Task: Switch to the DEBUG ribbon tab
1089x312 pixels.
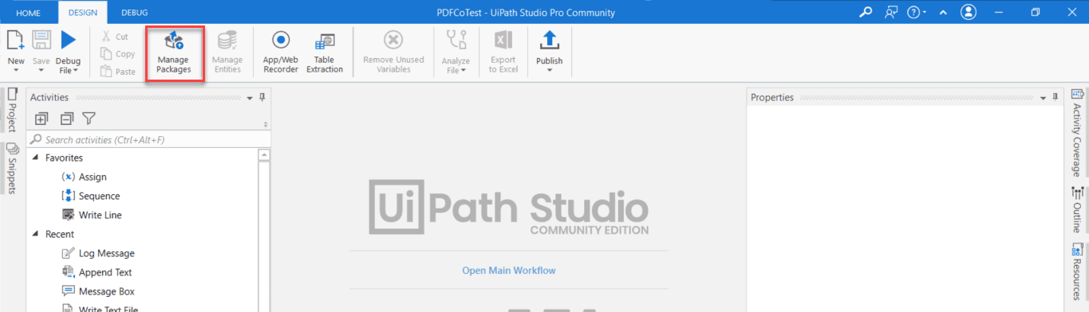Action: pyautogui.click(x=134, y=13)
